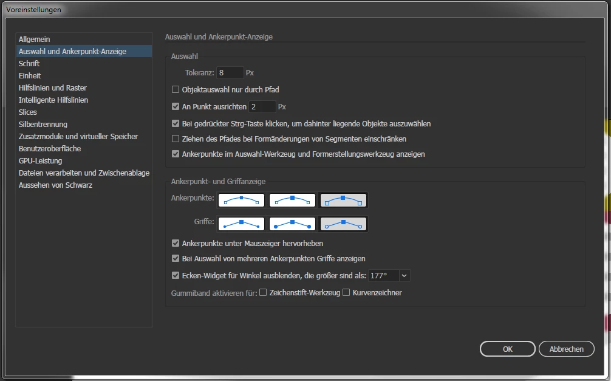Enable Gummiband for Zeichenstift-Werkzeug
Screen dimensions: 611x381
click(263, 292)
